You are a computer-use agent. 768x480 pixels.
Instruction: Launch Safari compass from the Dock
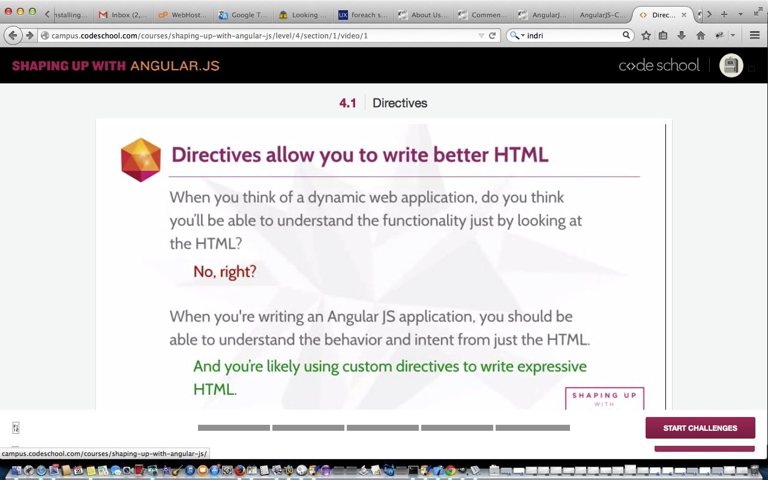coord(42,471)
